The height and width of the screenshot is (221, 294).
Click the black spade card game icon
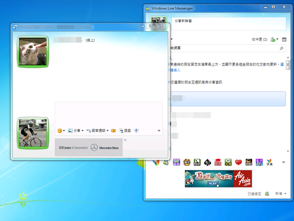(207, 162)
